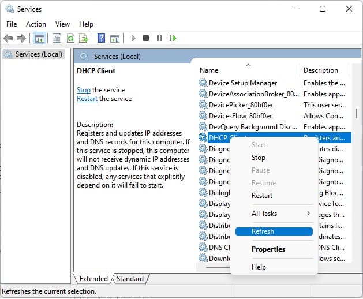Select Properties from the context menu
Image resolution: width=363 pixels, height=299 pixels.
pos(268,249)
